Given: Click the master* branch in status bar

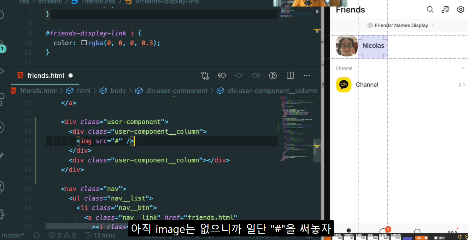Looking at the screenshot, I should coord(13,235).
